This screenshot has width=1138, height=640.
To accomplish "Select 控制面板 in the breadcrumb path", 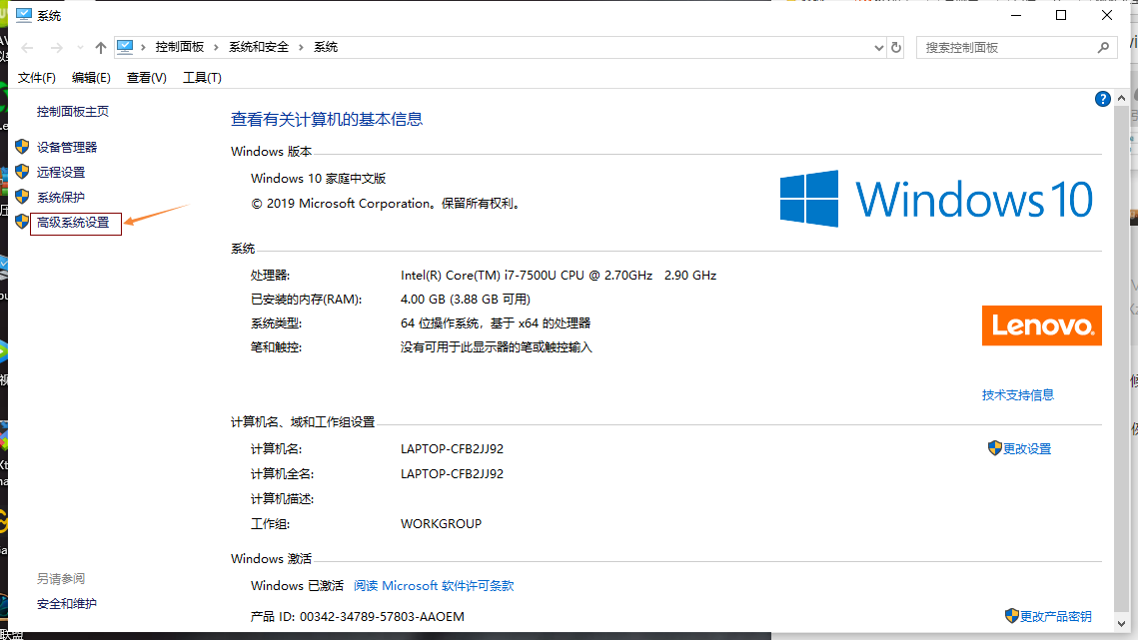I will click(179, 47).
